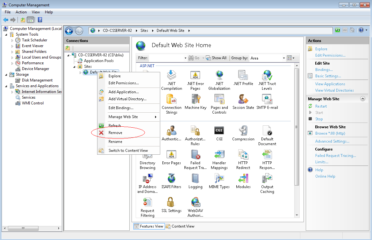Open the CGI feature icon
Viewport: 372px width, 240px height.
219,133
